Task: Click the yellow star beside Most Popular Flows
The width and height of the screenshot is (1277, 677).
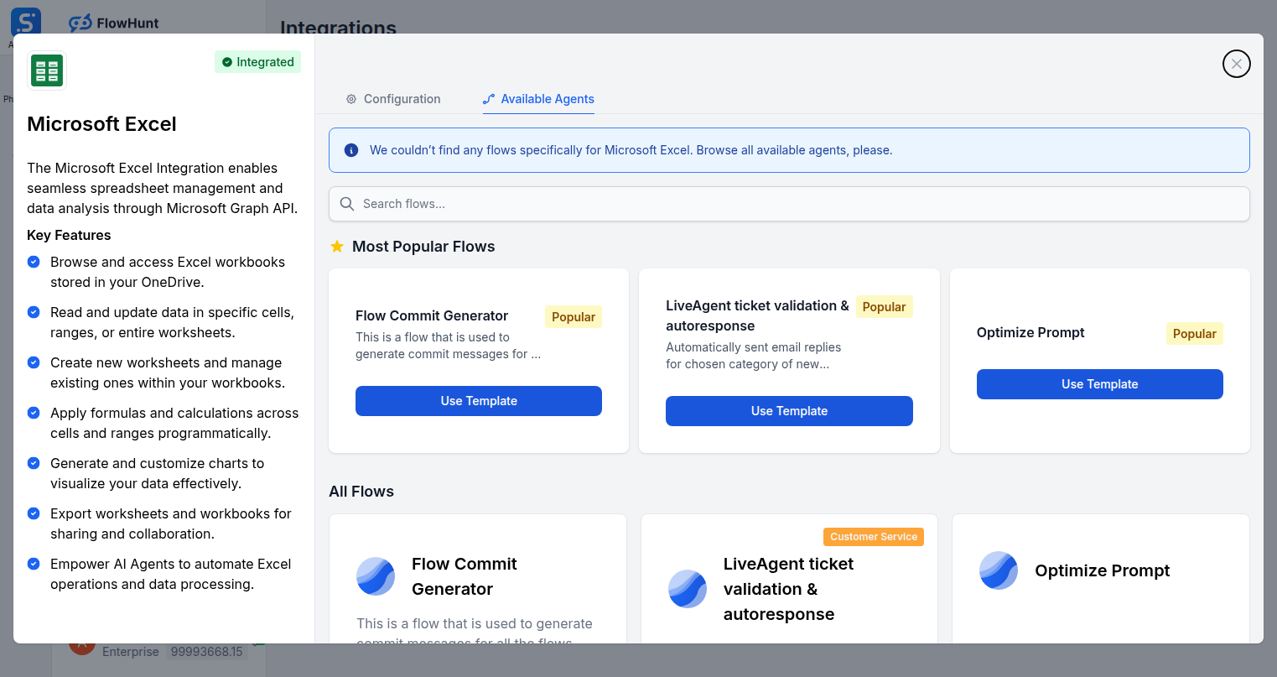Action: (x=337, y=247)
